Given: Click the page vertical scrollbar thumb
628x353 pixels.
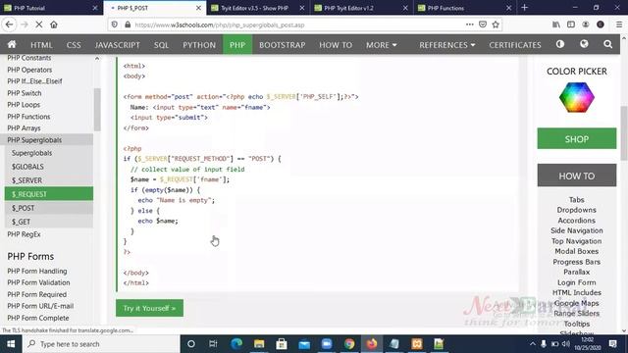Looking at the screenshot, I should point(624,133).
